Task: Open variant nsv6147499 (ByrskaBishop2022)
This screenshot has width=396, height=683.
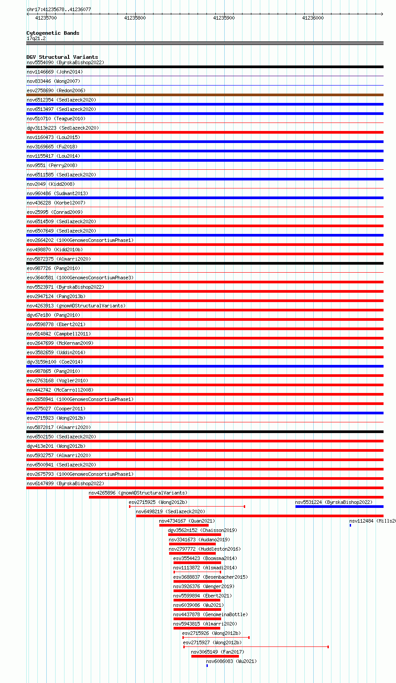Action: pyautogui.click(x=65, y=483)
